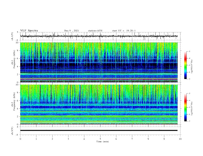203x156 pixels.
Task: Click the ch.2 spectrogram plot area
Action: tap(99, 105)
